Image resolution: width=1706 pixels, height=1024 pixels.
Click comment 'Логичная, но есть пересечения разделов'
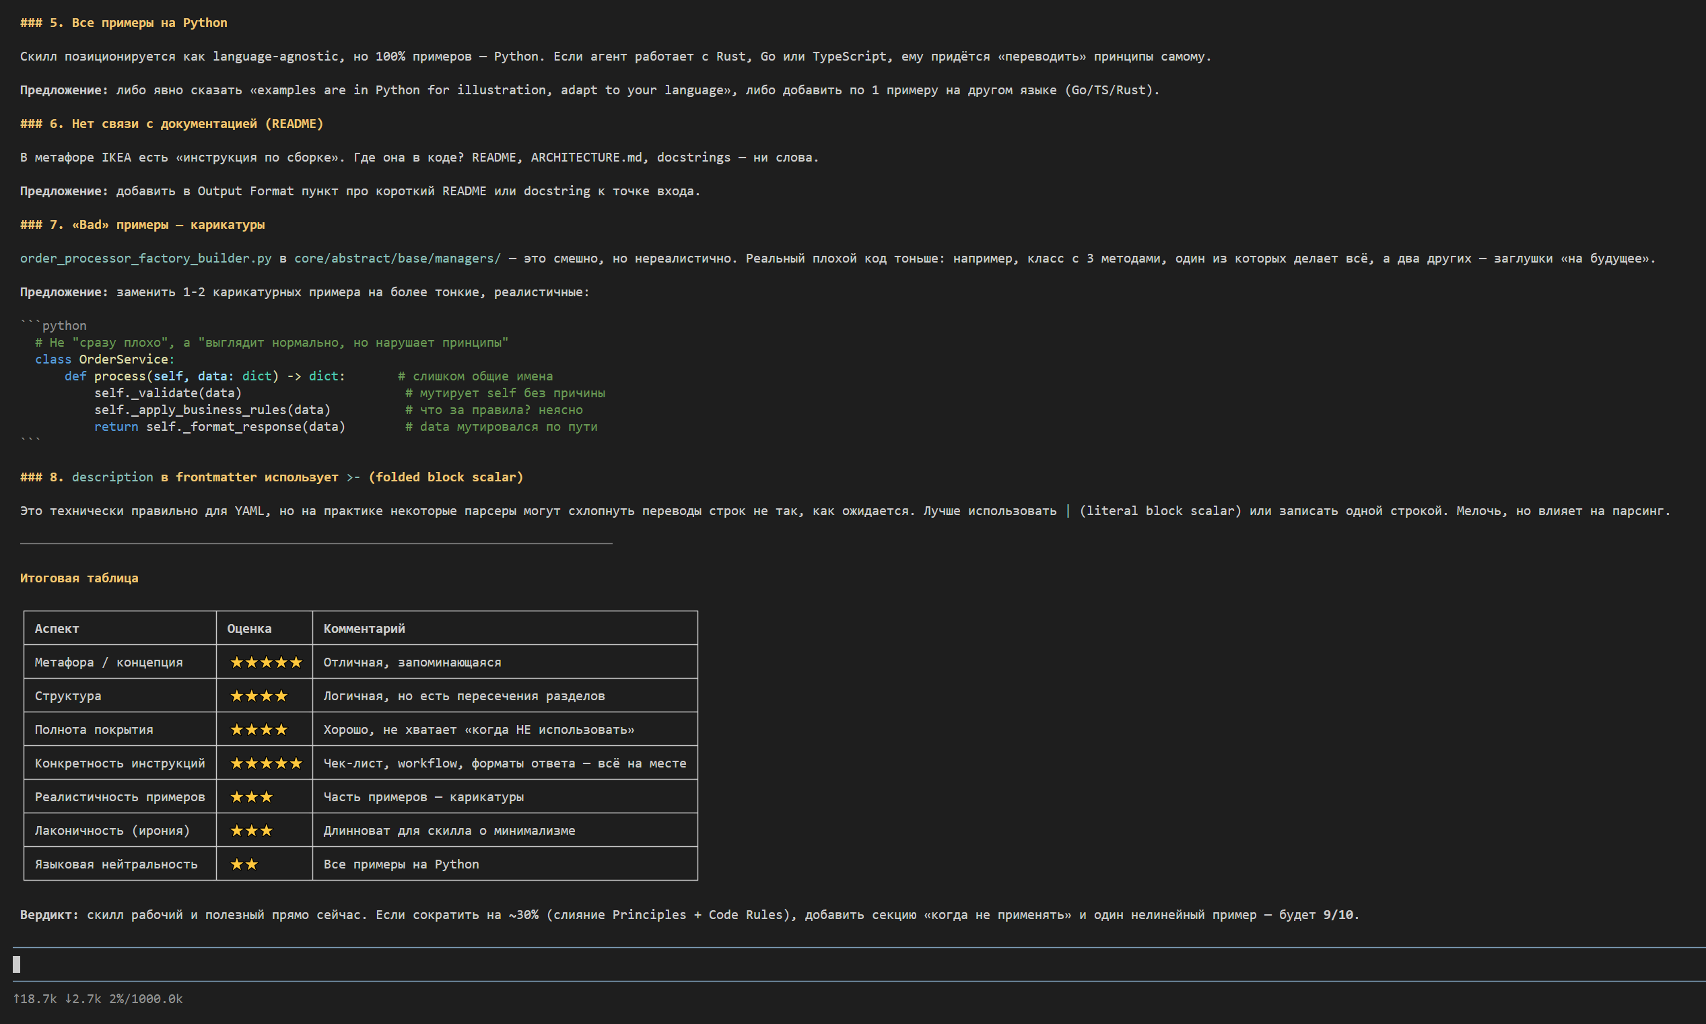coord(464,695)
